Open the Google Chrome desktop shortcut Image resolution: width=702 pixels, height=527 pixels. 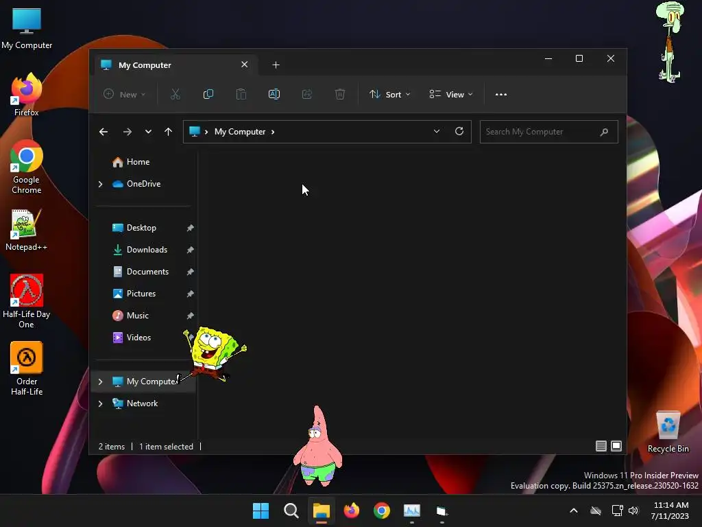click(x=27, y=167)
